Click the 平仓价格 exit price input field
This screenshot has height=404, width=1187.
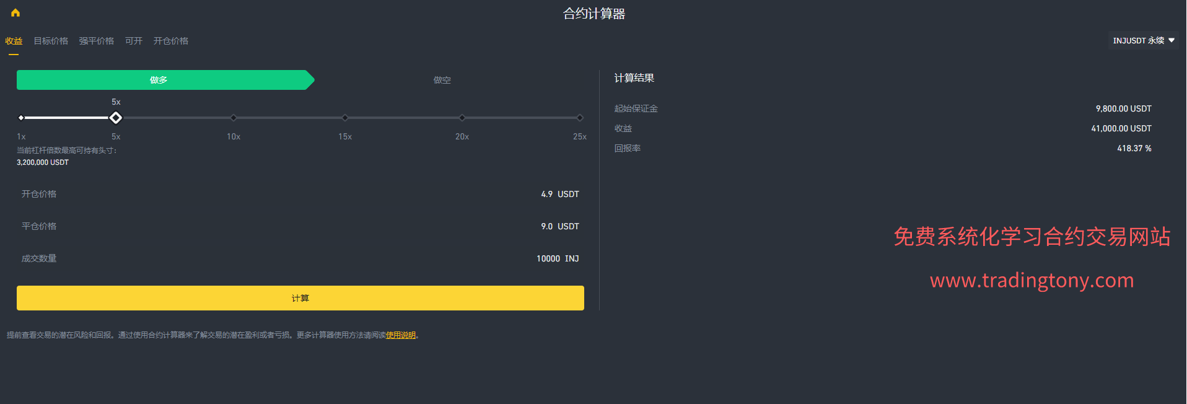[300, 226]
